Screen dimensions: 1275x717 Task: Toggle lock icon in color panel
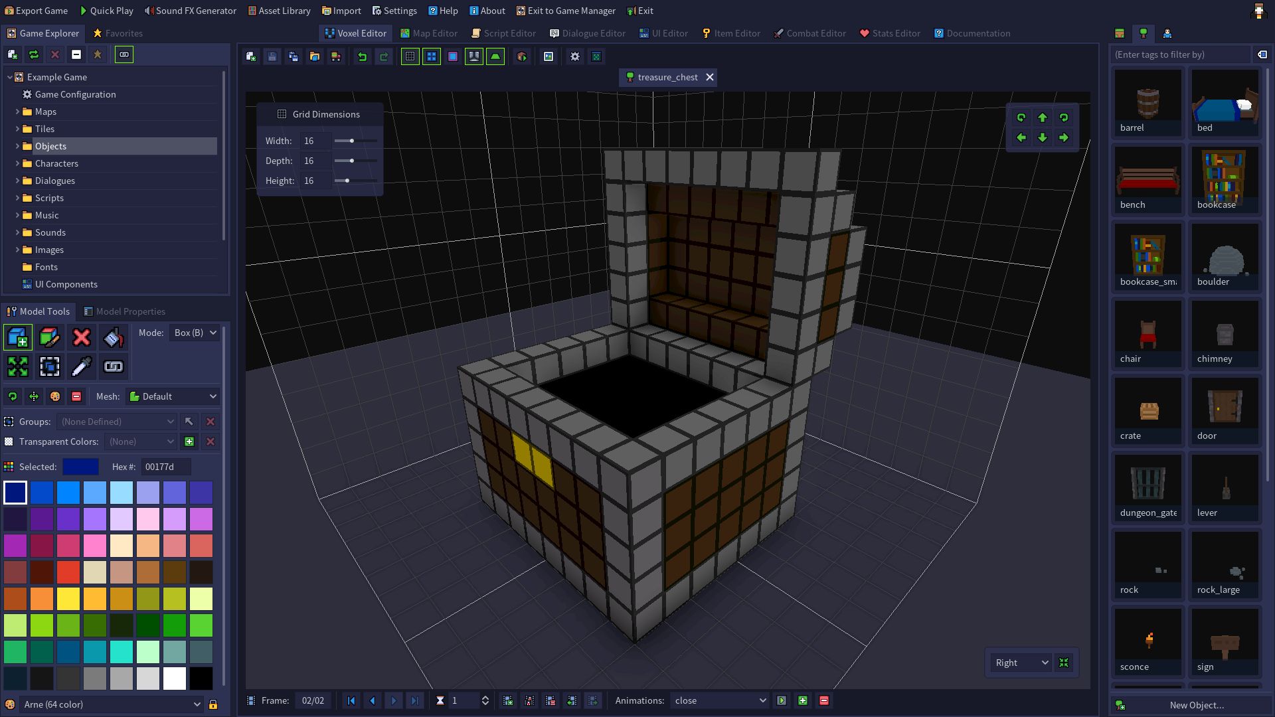pyautogui.click(x=214, y=705)
